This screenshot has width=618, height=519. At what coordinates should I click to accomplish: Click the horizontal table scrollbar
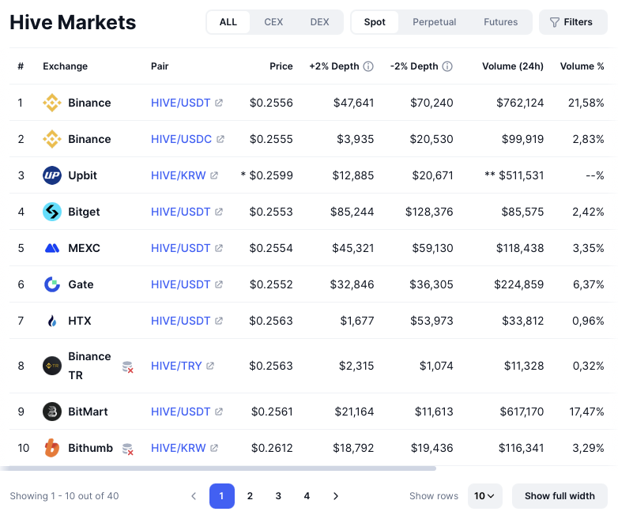tap(218, 468)
